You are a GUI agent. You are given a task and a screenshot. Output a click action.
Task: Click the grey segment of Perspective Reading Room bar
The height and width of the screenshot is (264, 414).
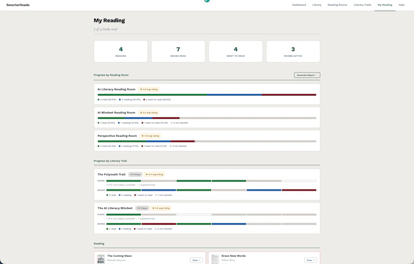255,141
